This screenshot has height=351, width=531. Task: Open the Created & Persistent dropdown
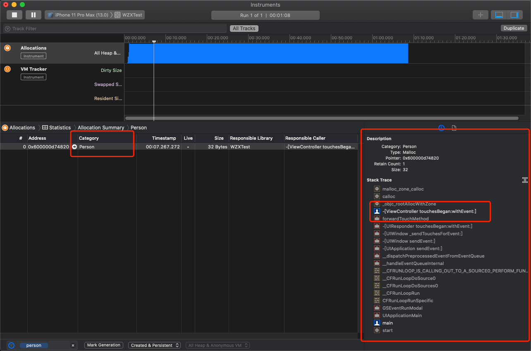[154, 345]
